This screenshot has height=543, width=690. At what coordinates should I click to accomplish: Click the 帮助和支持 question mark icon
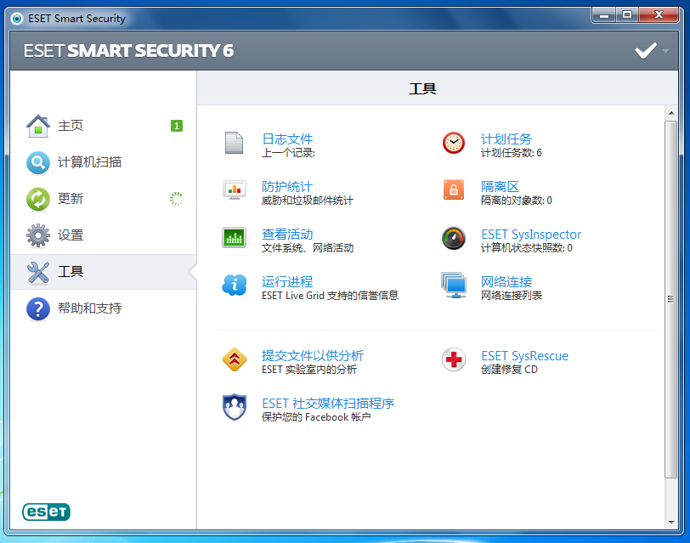pos(38,308)
